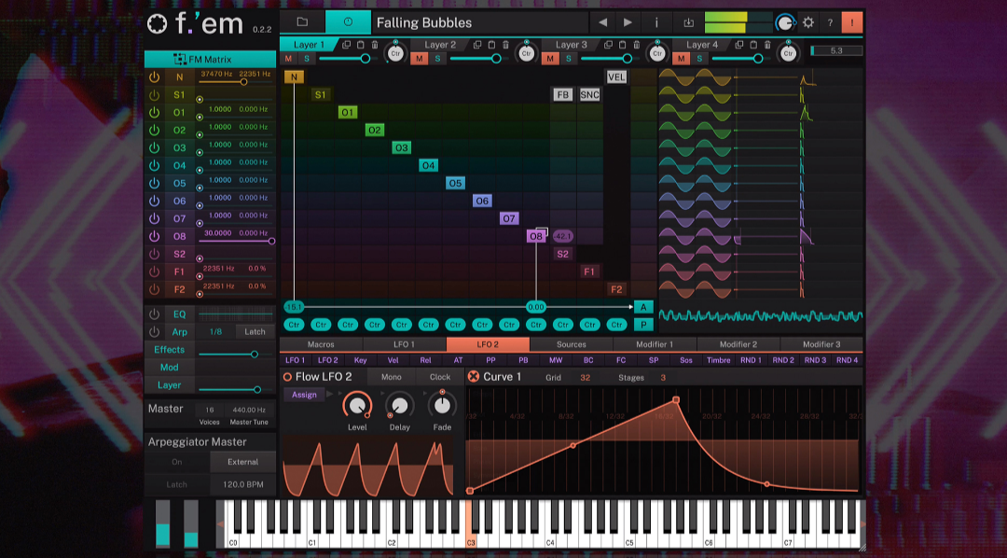Go to the previous preset arrow
The image size is (1007, 558).
tap(602, 22)
